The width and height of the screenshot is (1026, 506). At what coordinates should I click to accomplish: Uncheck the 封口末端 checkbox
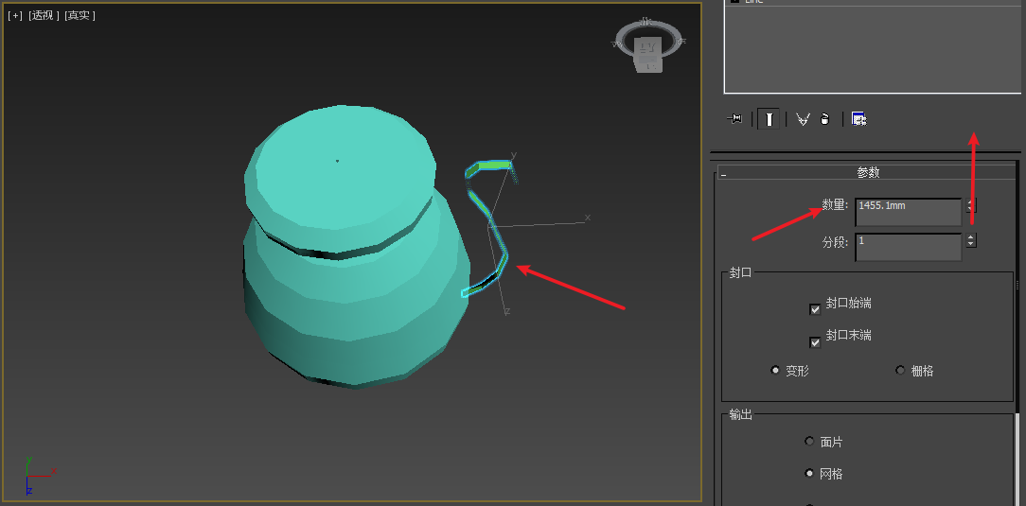pos(815,342)
